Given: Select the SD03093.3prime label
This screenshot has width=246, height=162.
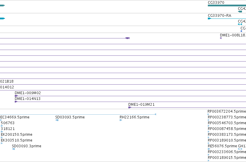Looking at the screenshot, I should pyautogui.click(x=27, y=146).
